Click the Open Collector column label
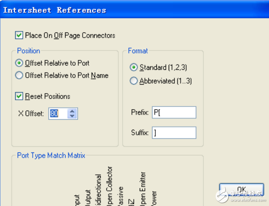This screenshot has height=206, width=269. pyautogui.click(x=110, y=186)
